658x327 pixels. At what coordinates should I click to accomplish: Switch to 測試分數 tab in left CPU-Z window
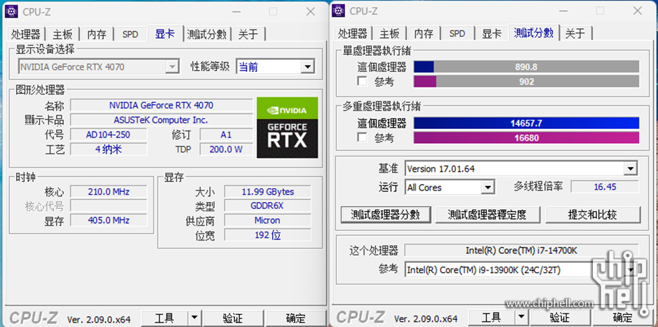(207, 34)
